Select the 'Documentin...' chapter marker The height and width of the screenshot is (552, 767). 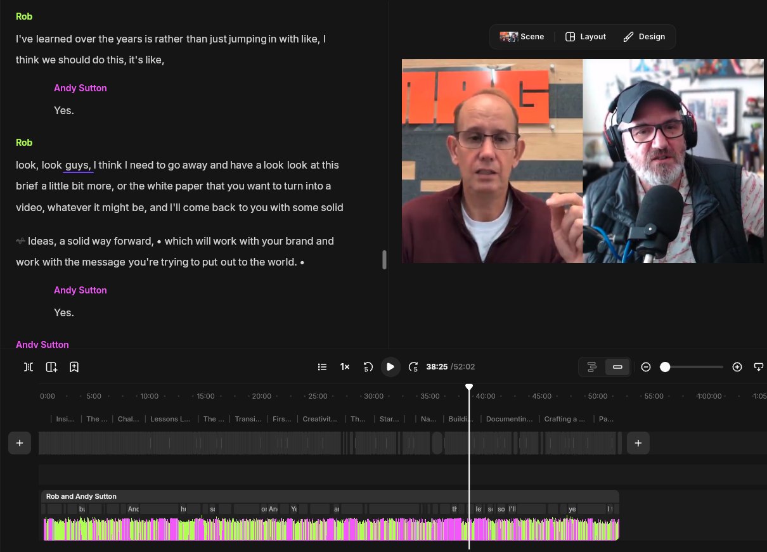point(509,419)
